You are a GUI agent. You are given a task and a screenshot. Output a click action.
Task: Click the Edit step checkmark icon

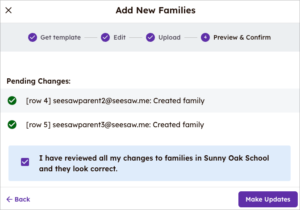(x=105, y=37)
